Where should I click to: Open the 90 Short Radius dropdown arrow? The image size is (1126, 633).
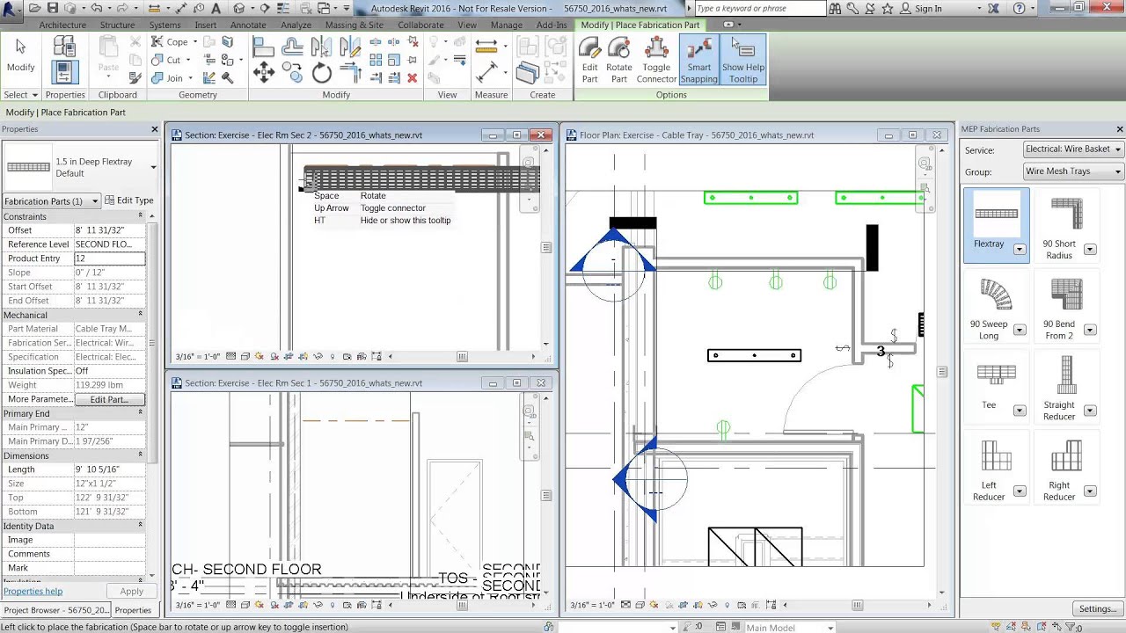pos(1090,250)
